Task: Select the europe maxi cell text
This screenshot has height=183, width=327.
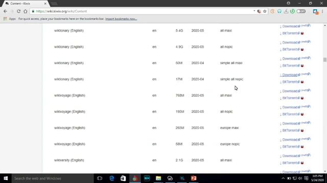Action: [x=229, y=128]
